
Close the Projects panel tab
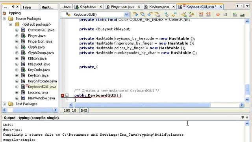coord(17,7)
